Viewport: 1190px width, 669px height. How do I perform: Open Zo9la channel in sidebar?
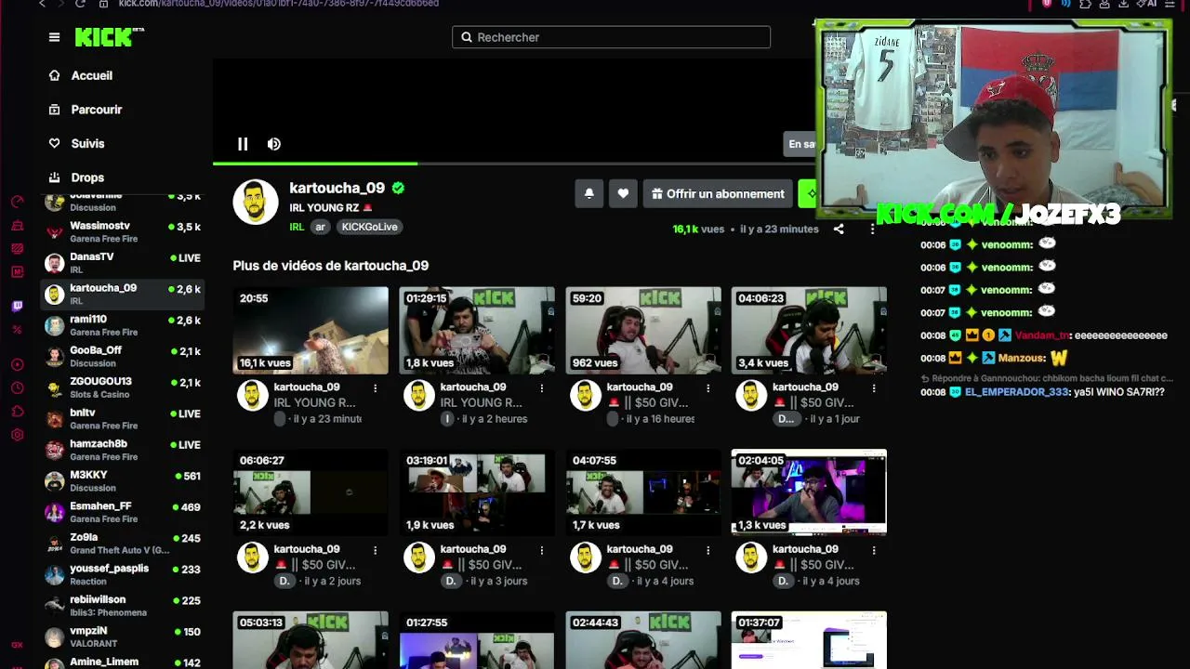click(x=124, y=543)
